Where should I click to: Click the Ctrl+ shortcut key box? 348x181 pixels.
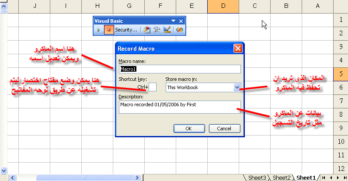point(153,87)
